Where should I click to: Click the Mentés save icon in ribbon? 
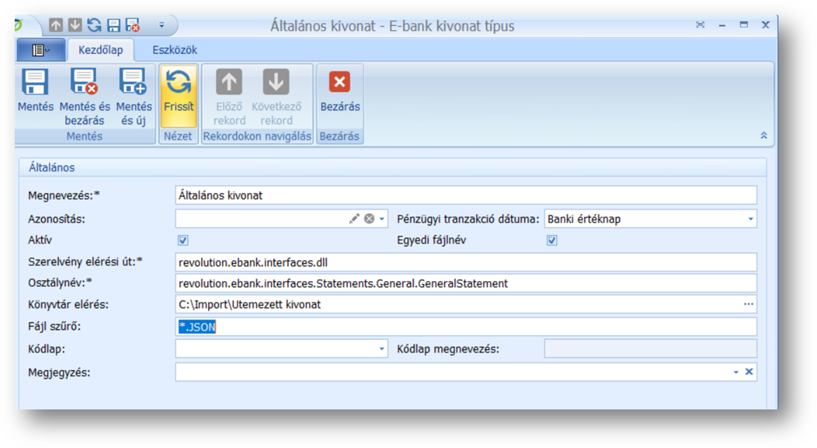click(35, 83)
